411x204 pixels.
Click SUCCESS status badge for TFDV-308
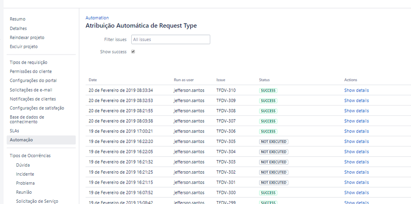coord(268,111)
